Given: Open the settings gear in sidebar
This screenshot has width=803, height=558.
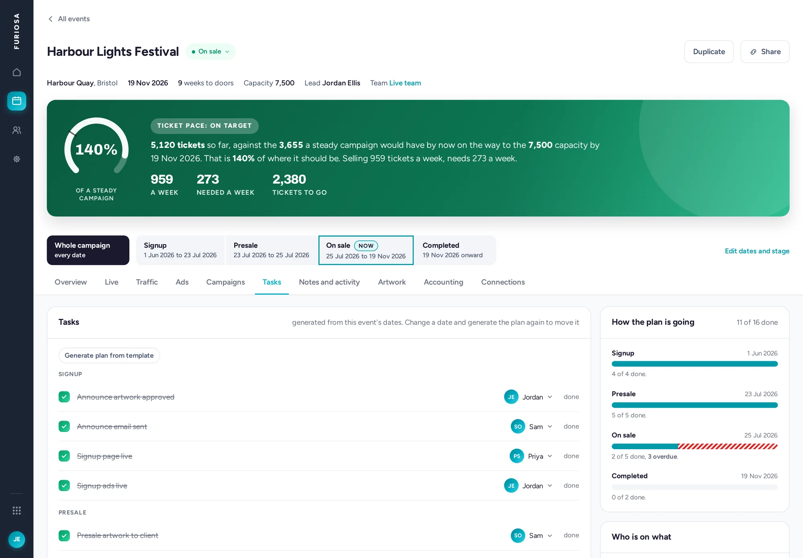Looking at the screenshot, I should [x=16, y=159].
